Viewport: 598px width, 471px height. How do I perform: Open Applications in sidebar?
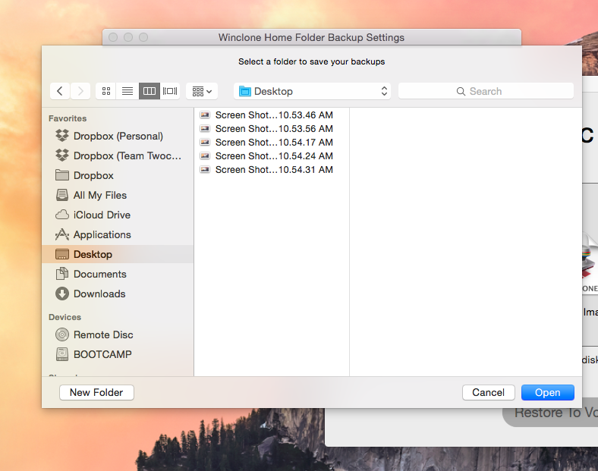pyautogui.click(x=118, y=234)
